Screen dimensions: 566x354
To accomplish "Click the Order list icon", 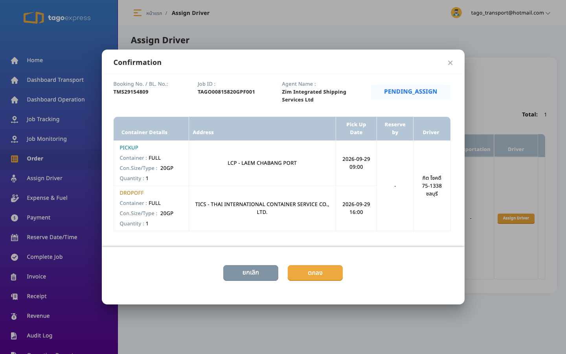I will (x=15, y=159).
